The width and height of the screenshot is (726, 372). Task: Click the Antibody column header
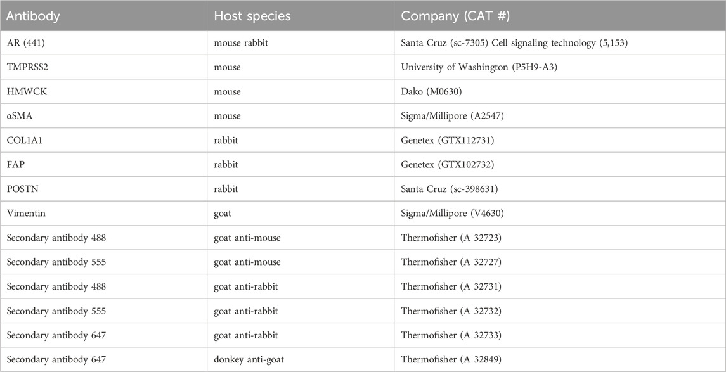click(x=33, y=16)
